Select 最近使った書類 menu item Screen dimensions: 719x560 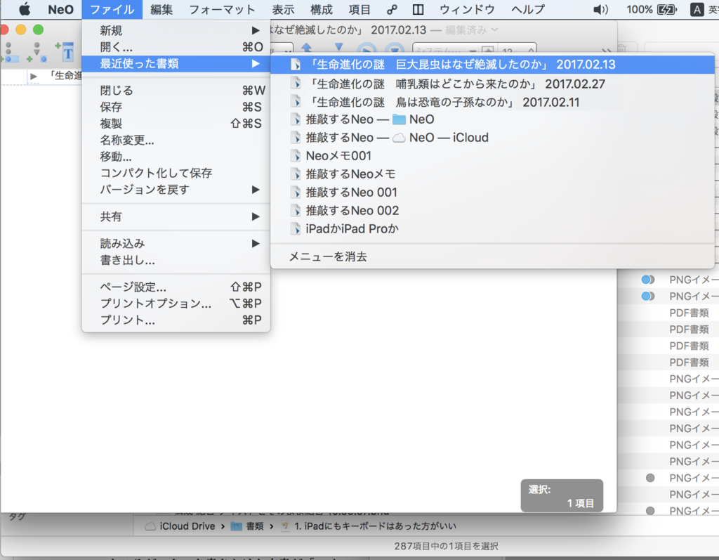pos(176,64)
